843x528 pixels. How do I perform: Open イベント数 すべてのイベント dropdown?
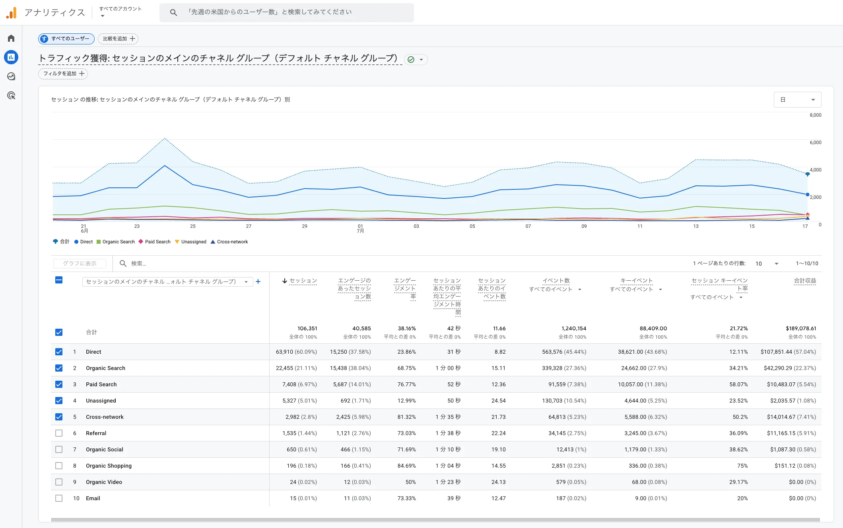click(556, 289)
